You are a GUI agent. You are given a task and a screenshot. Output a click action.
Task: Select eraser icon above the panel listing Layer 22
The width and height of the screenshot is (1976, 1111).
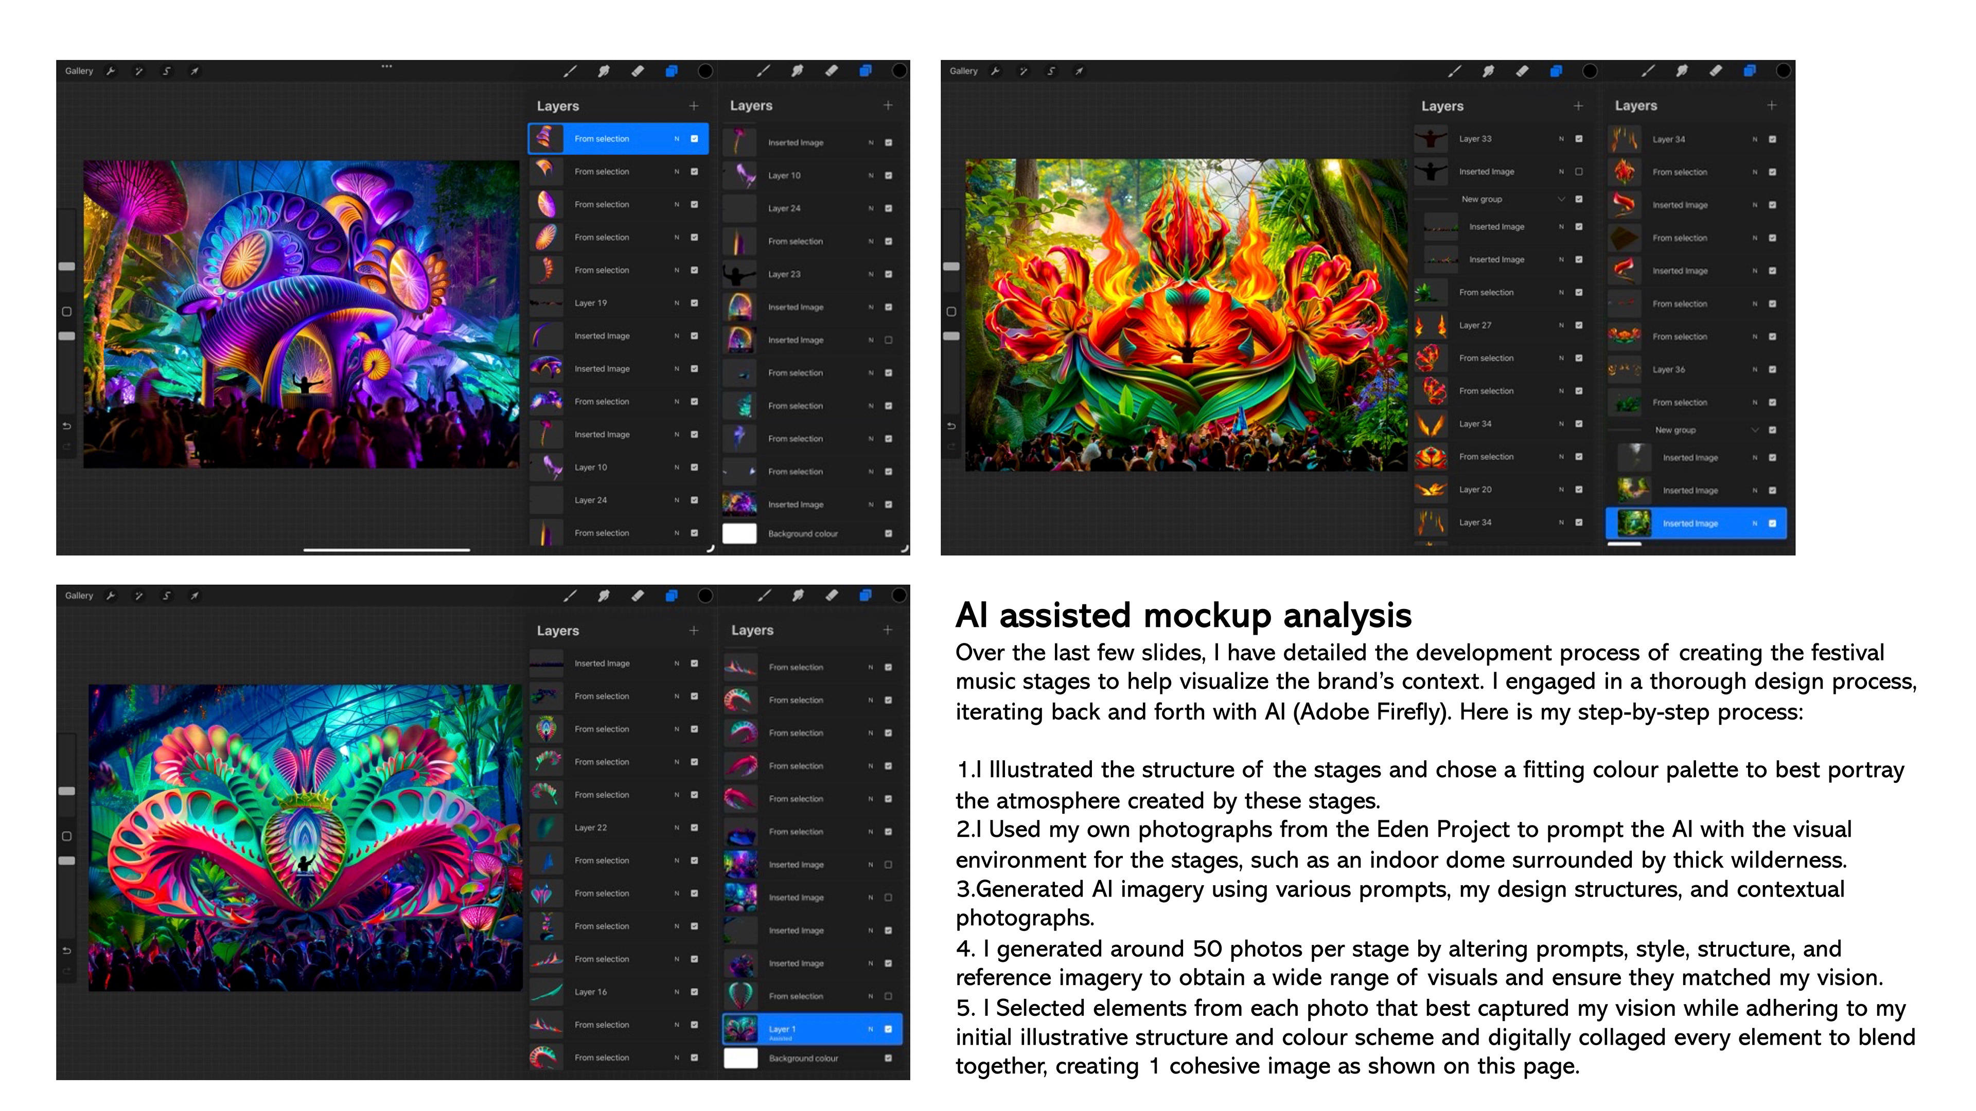point(638,595)
